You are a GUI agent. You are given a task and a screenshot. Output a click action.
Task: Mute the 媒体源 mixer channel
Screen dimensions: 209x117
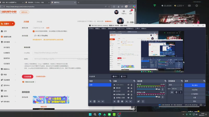[x=159, y=89]
